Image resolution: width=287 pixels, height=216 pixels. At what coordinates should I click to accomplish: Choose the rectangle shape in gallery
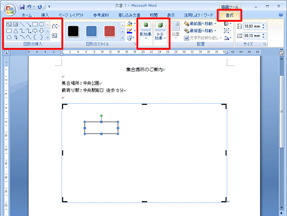click(x=35, y=24)
